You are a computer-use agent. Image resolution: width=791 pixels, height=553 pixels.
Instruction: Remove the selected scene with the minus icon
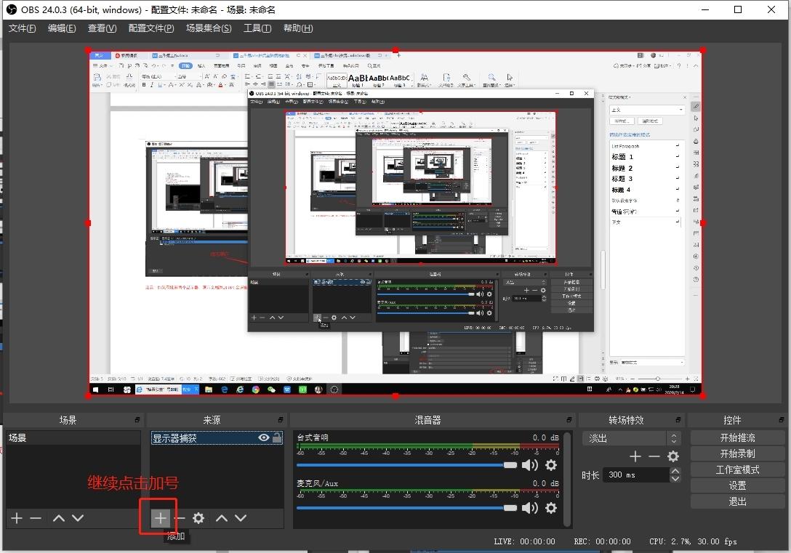click(x=36, y=517)
